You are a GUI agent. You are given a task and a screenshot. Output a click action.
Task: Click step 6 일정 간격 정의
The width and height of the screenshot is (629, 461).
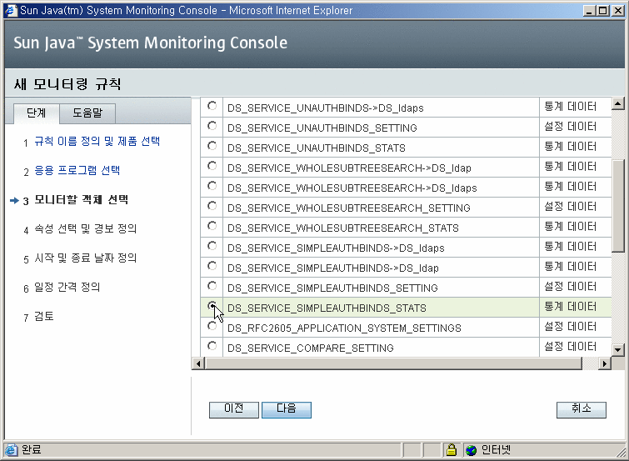pos(67,287)
